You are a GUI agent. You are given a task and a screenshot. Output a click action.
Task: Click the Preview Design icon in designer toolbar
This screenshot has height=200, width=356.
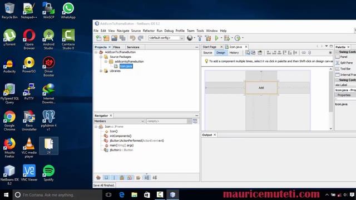point(260,53)
